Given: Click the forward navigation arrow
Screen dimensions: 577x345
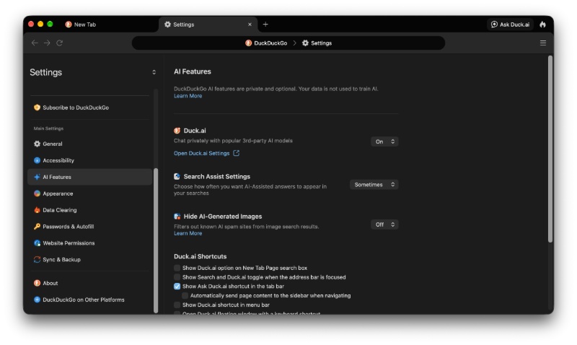Looking at the screenshot, I should tap(47, 43).
